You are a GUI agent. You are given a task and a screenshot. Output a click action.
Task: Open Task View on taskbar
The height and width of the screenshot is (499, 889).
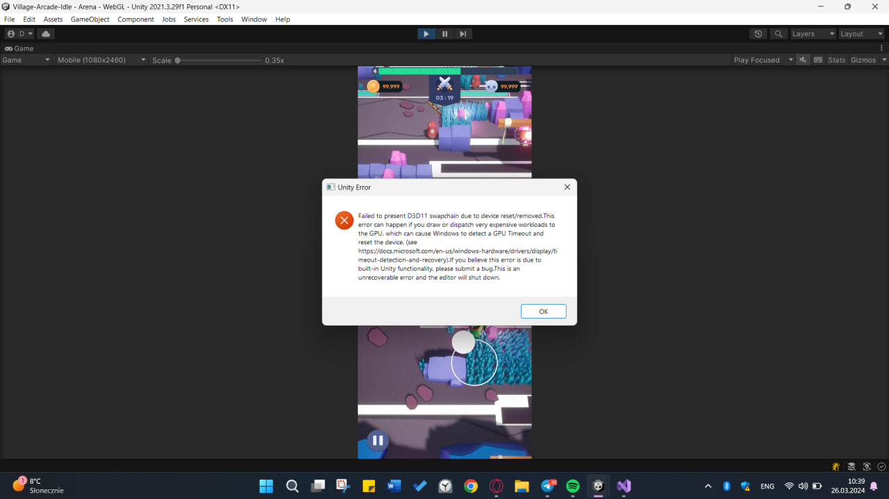pos(318,486)
